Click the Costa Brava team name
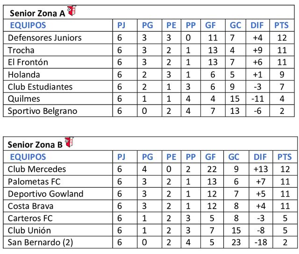The height and width of the screenshot is (254, 299). [31, 206]
